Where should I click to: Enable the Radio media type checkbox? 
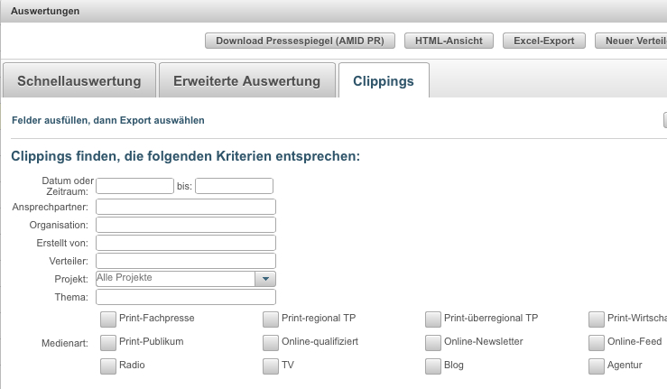click(x=108, y=366)
